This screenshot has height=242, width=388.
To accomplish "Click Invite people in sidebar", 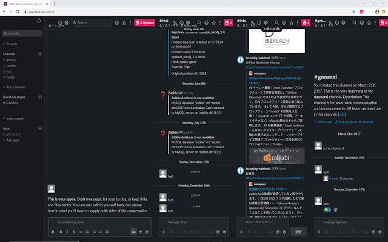I will 13,119.
